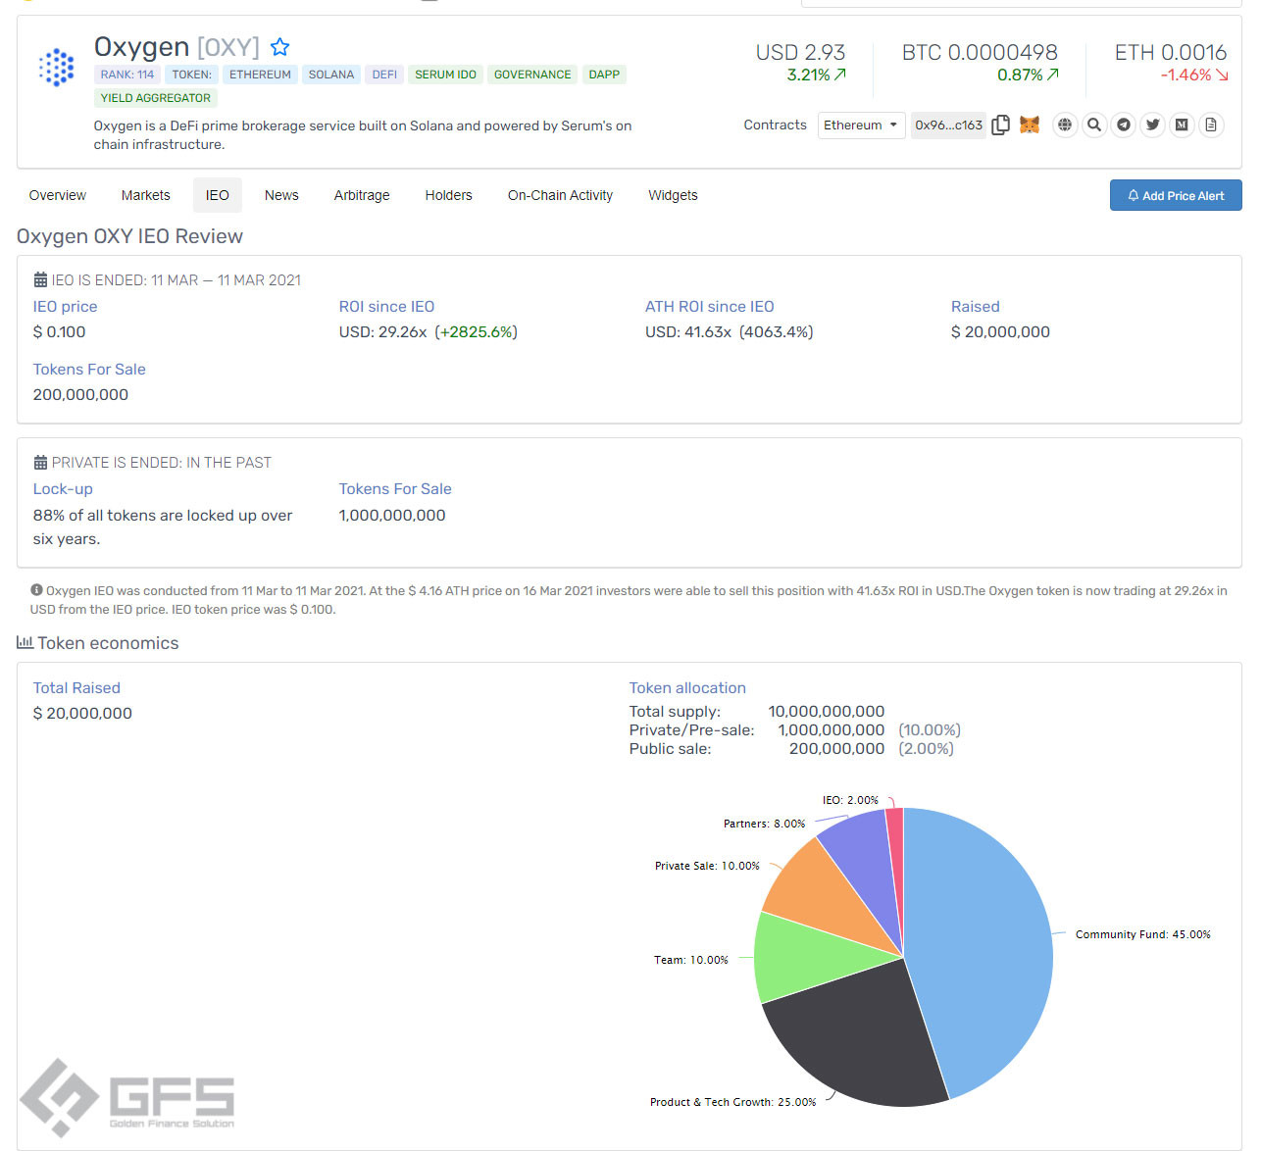
Task: Click the Oxygen blue dotted logo
Action: (56, 67)
